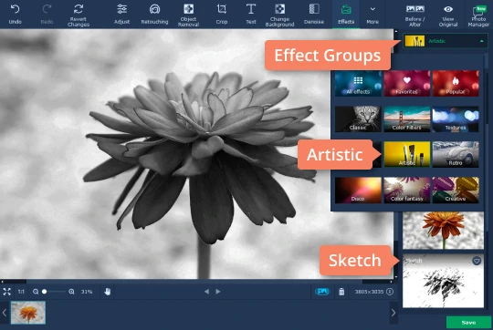The width and height of the screenshot is (493, 330).
Task: Choose the All effects group
Action: pos(358,83)
